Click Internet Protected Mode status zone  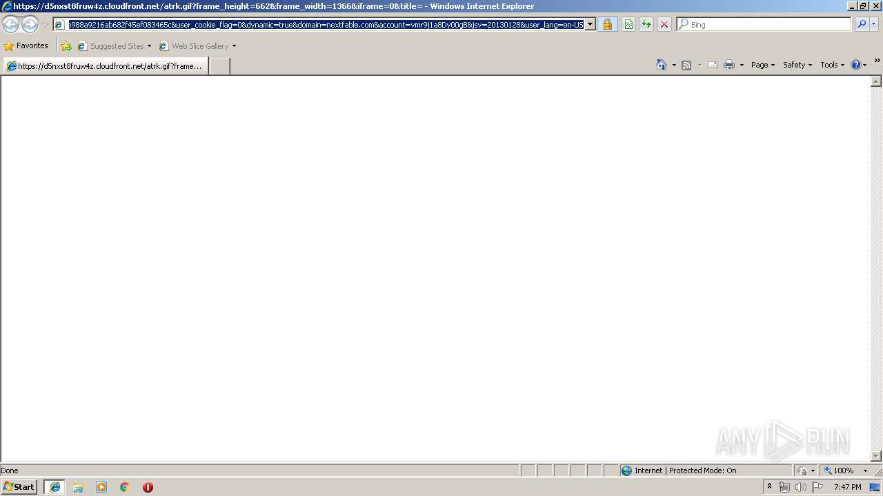click(706, 471)
